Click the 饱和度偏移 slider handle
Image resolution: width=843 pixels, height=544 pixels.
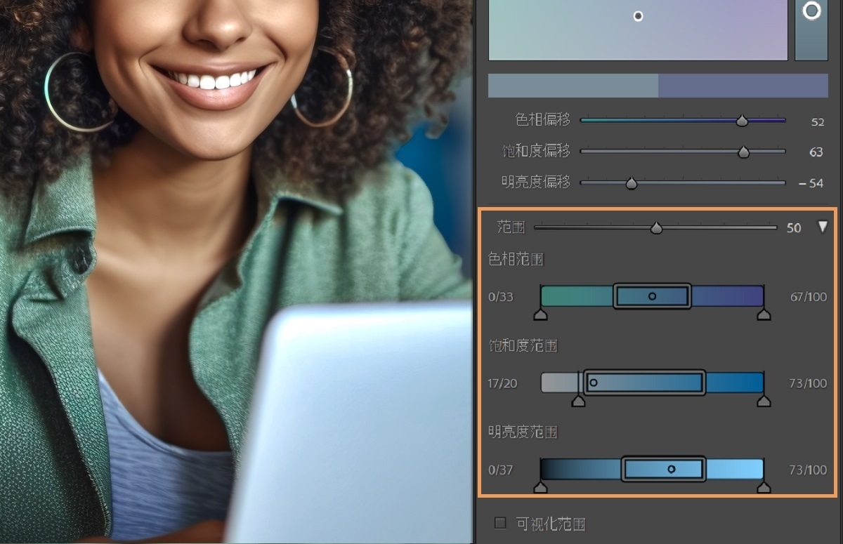coord(743,152)
